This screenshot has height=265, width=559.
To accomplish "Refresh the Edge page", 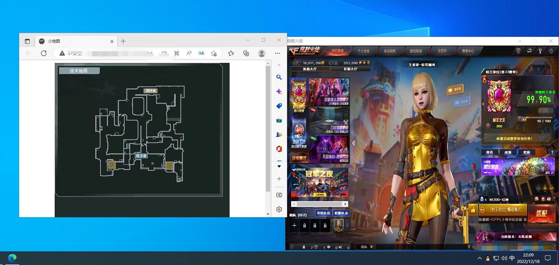I will tap(44, 53).
